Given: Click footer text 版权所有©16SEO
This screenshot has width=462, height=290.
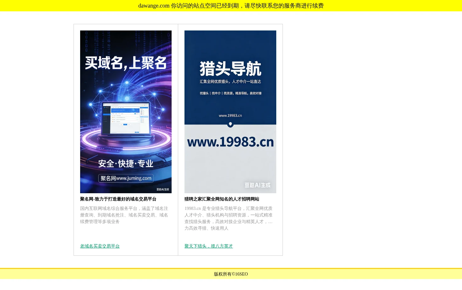Looking at the screenshot, I should (x=231, y=274).
